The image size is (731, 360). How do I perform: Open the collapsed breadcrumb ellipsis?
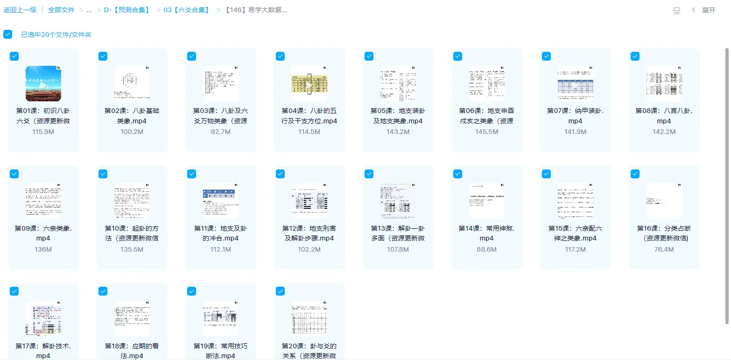click(x=89, y=10)
